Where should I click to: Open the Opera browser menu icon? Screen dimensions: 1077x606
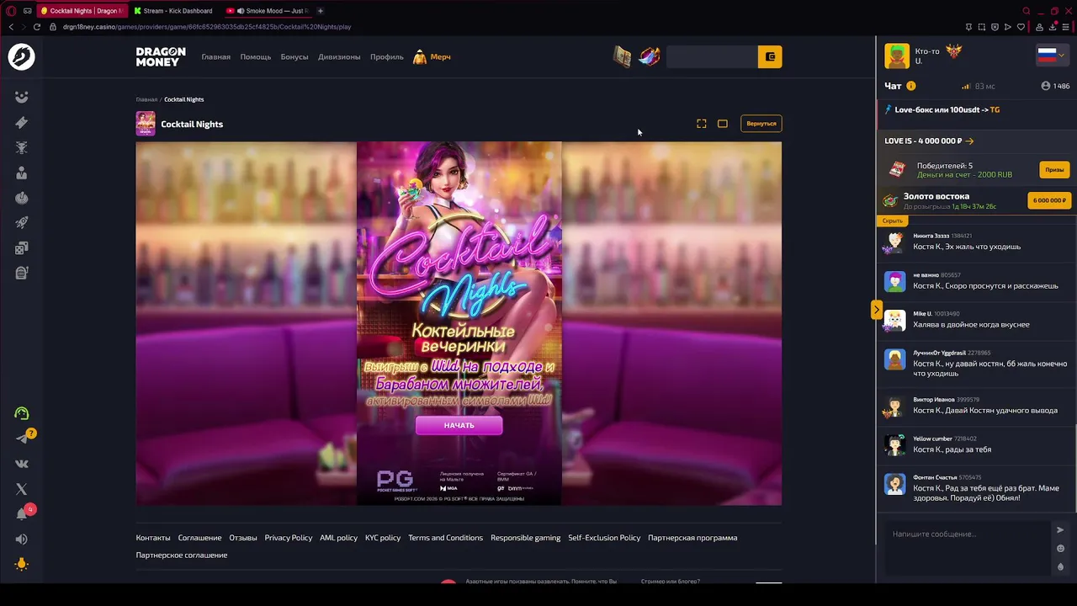tap(11, 11)
